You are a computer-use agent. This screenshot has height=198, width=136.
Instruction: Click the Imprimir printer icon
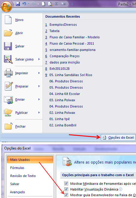pyautogui.click(x=8, y=73)
